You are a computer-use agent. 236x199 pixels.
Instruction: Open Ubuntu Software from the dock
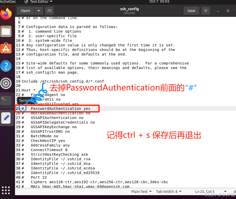(x=6, y=48)
